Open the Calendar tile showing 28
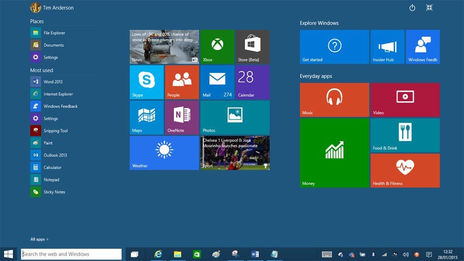The width and height of the screenshot is (464, 261). tap(253, 82)
